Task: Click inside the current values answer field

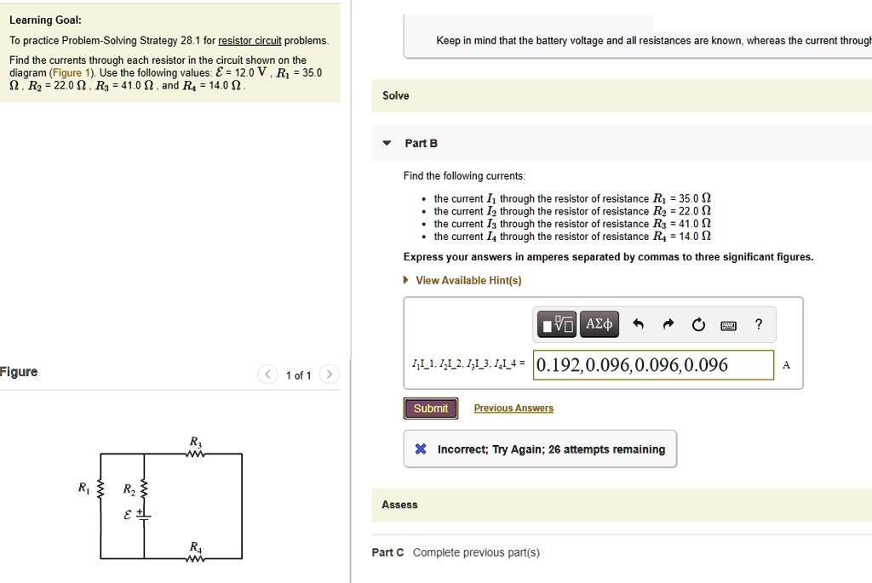Action: [653, 364]
